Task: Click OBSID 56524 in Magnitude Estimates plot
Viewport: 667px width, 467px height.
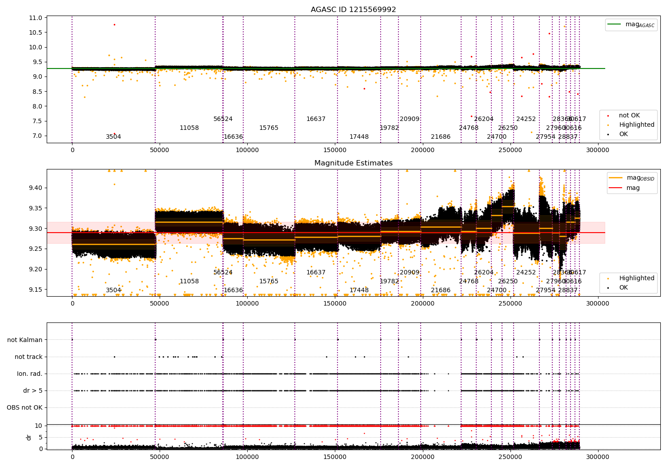Action: pos(223,273)
